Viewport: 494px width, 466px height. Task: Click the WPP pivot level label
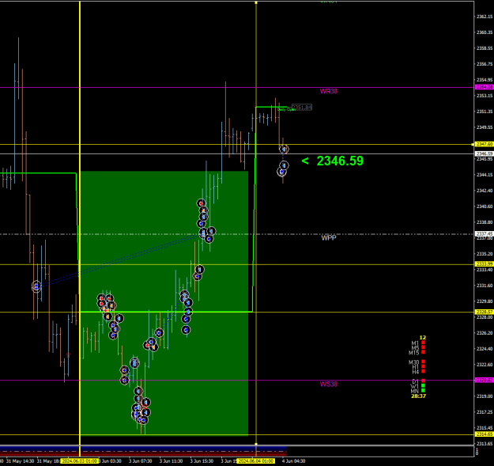tap(329, 238)
